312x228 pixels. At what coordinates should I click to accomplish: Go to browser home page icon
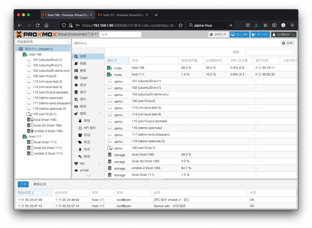click(46, 26)
